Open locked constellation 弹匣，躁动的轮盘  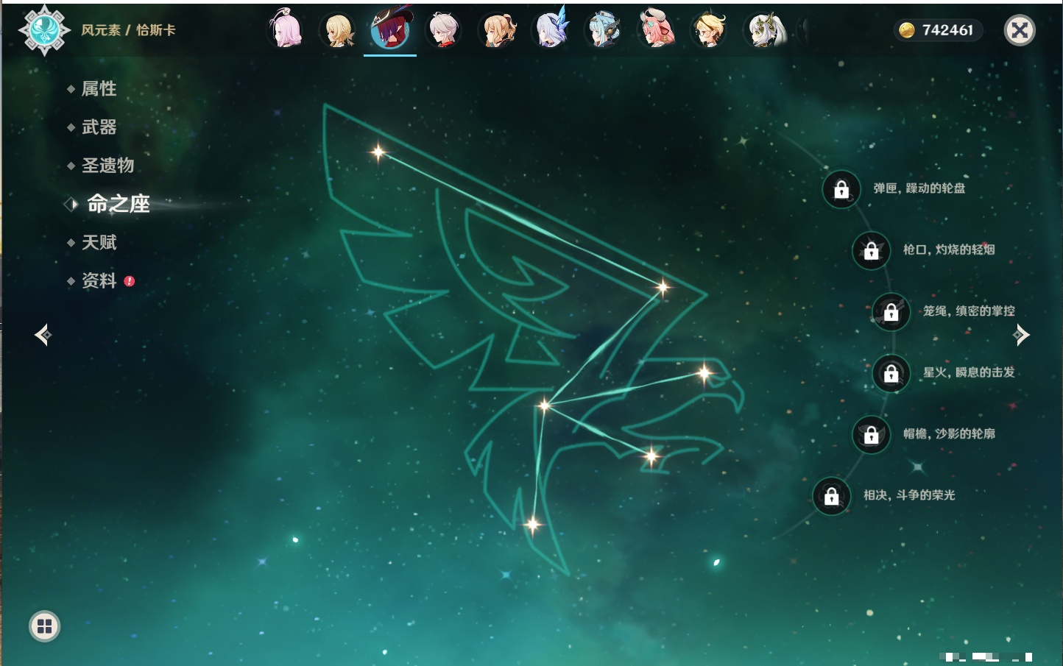(x=841, y=189)
